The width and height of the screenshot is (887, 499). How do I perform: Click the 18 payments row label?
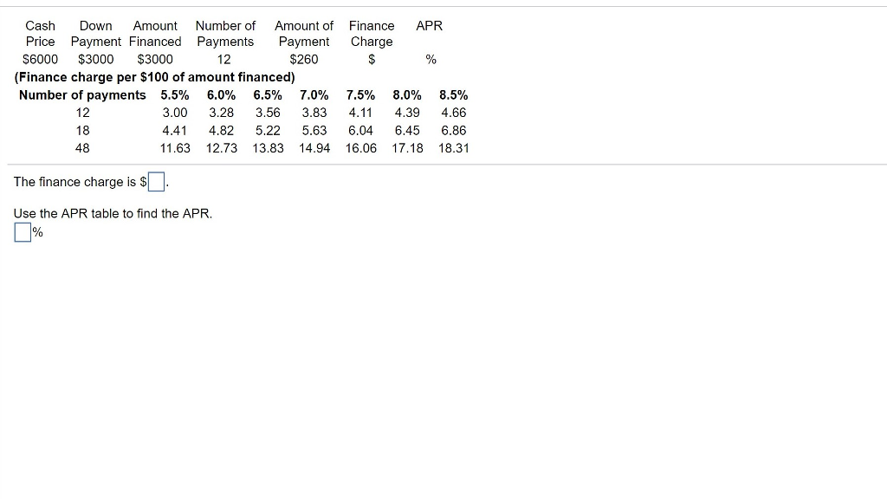click(x=81, y=130)
